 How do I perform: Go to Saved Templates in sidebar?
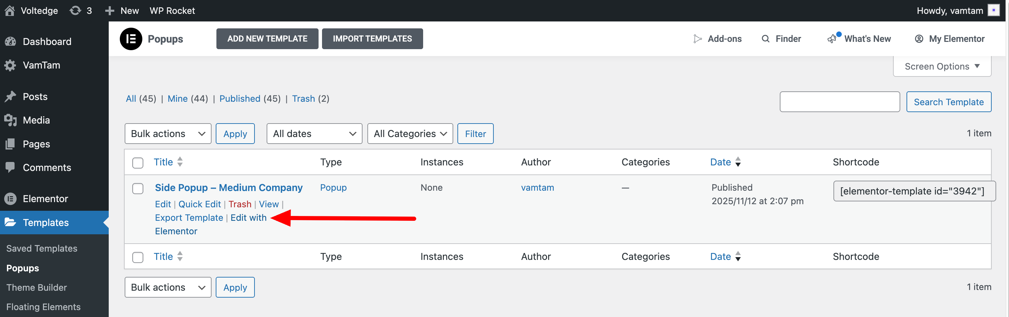[x=42, y=248]
